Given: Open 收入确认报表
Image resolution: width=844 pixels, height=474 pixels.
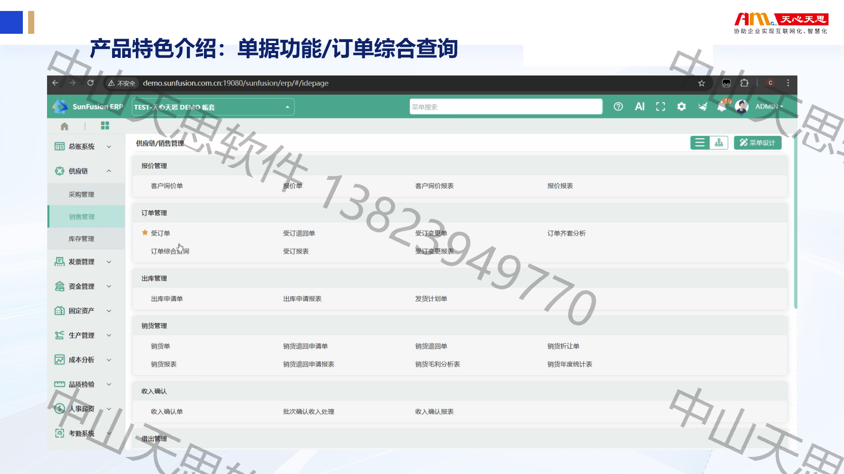Looking at the screenshot, I should point(434,412).
